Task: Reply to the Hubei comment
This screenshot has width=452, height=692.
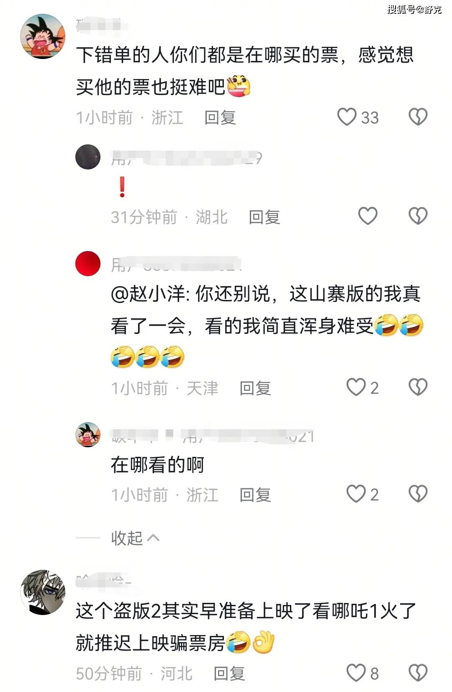Action: pyautogui.click(x=265, y=217)
